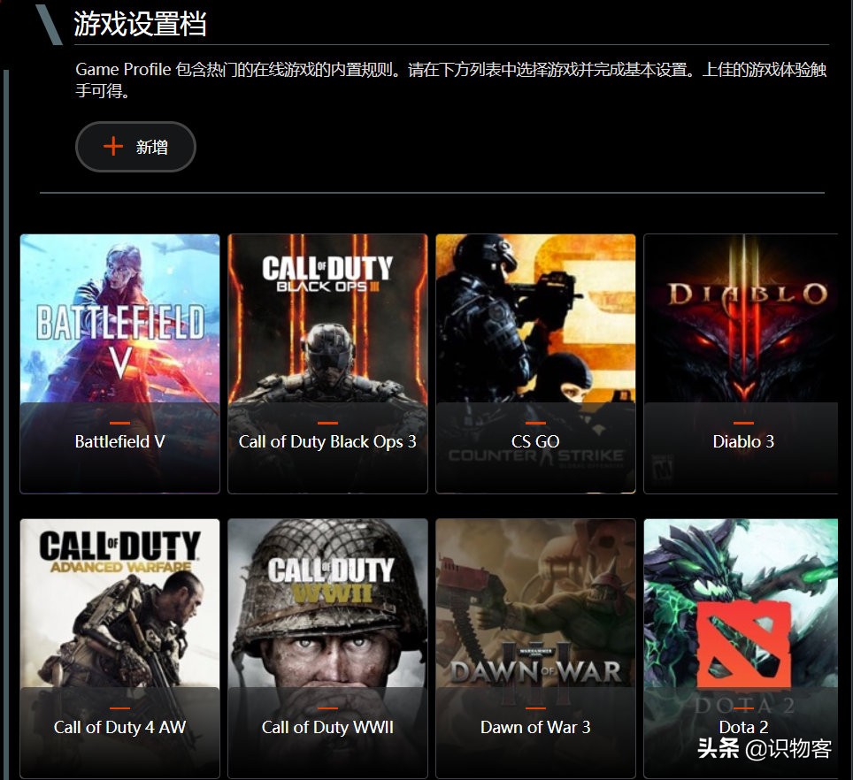
Task: Pick the Call of Duty WWII profile
Action: click(327, 648)
